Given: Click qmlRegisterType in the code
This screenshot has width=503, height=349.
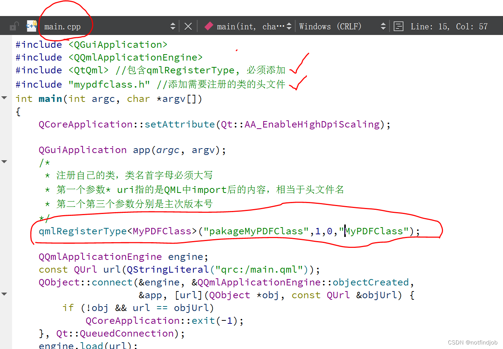Looking at the screenshot, I should click(83, 231).
